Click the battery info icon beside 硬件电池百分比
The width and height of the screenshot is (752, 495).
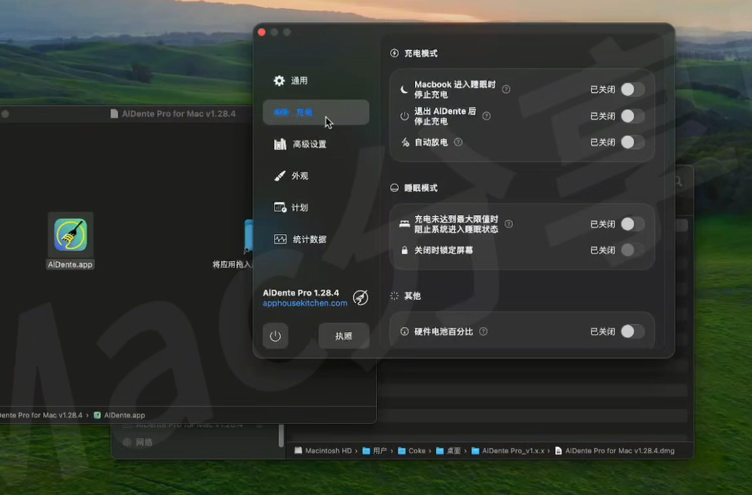click(x=404, y=332)
